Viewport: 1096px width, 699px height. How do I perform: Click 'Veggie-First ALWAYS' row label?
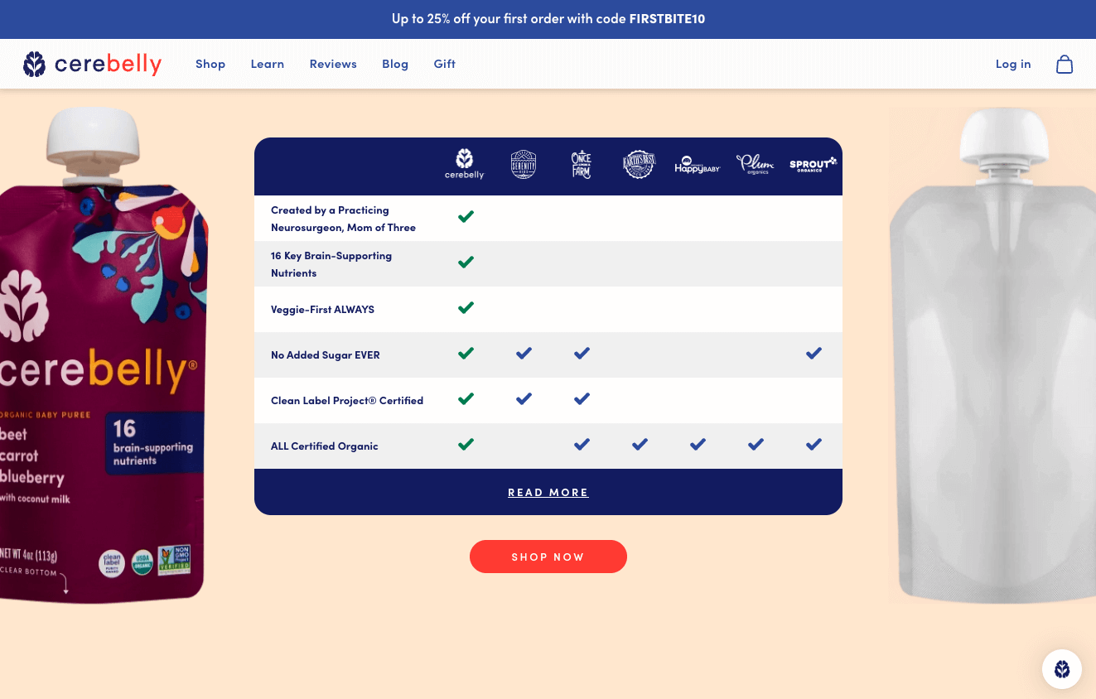click(322, 310)
